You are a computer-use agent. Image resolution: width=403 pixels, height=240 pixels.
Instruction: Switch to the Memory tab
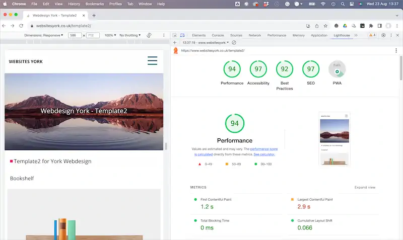click(298, 35)
